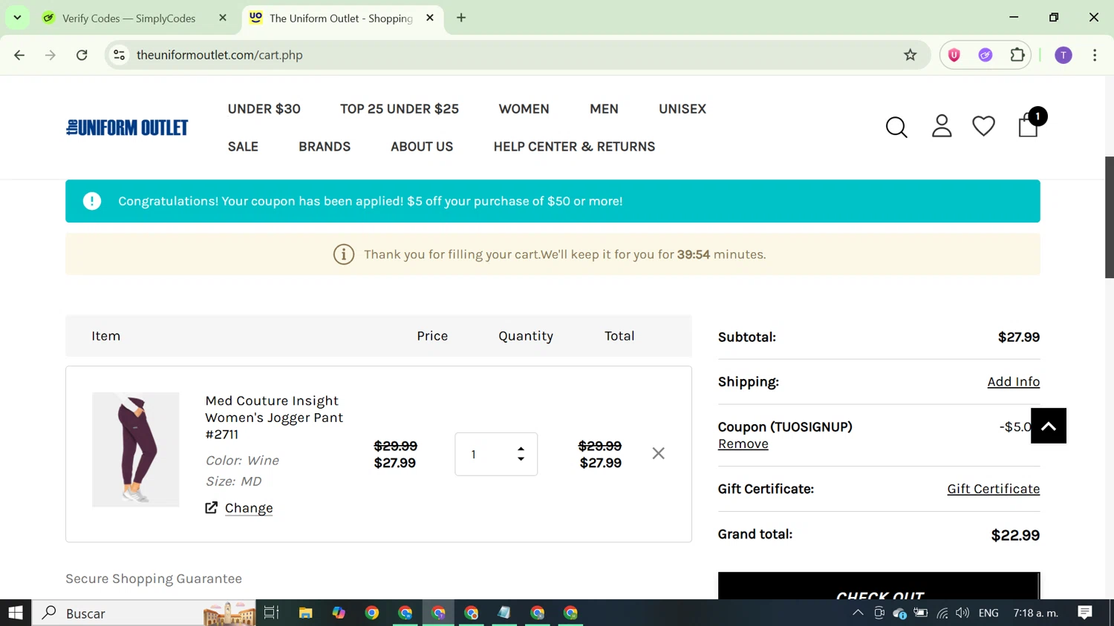Open Task View on the taskbar
This screenshot has height=626, width=1114.
272,613
